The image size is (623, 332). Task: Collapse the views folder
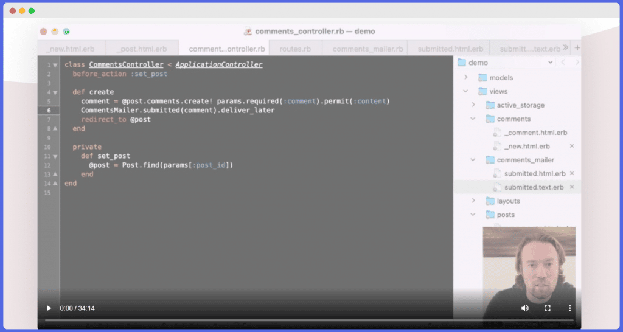465,91
